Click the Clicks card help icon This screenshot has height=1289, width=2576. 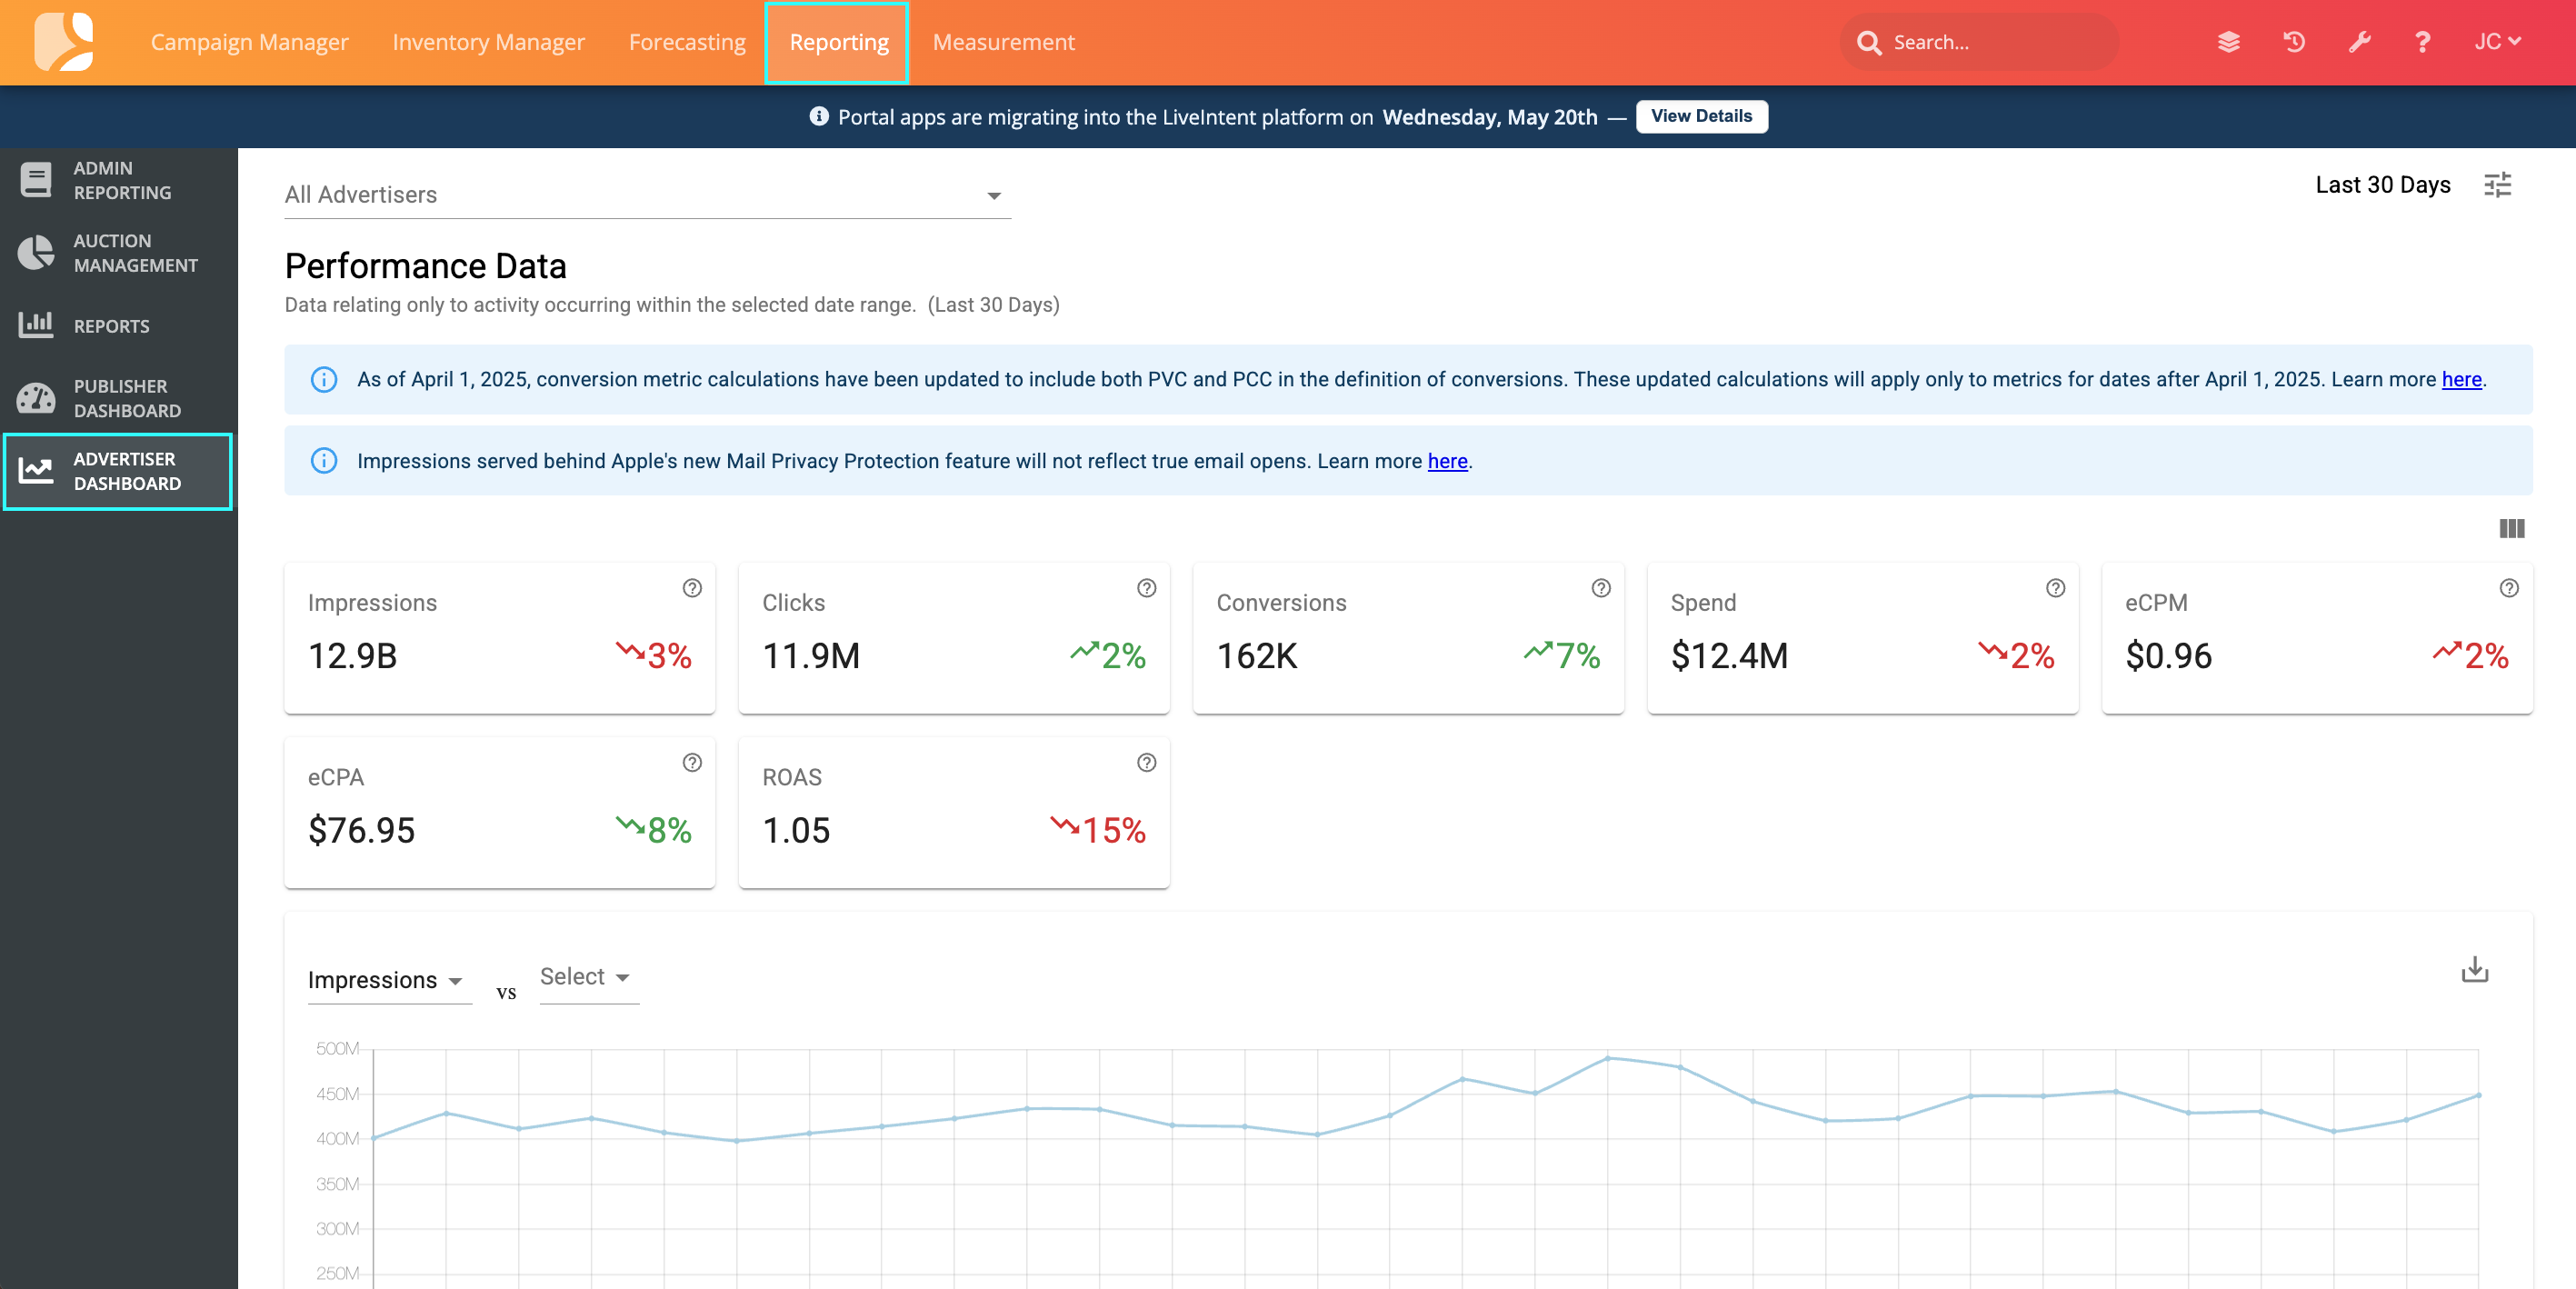click(x=1147, y=588)
